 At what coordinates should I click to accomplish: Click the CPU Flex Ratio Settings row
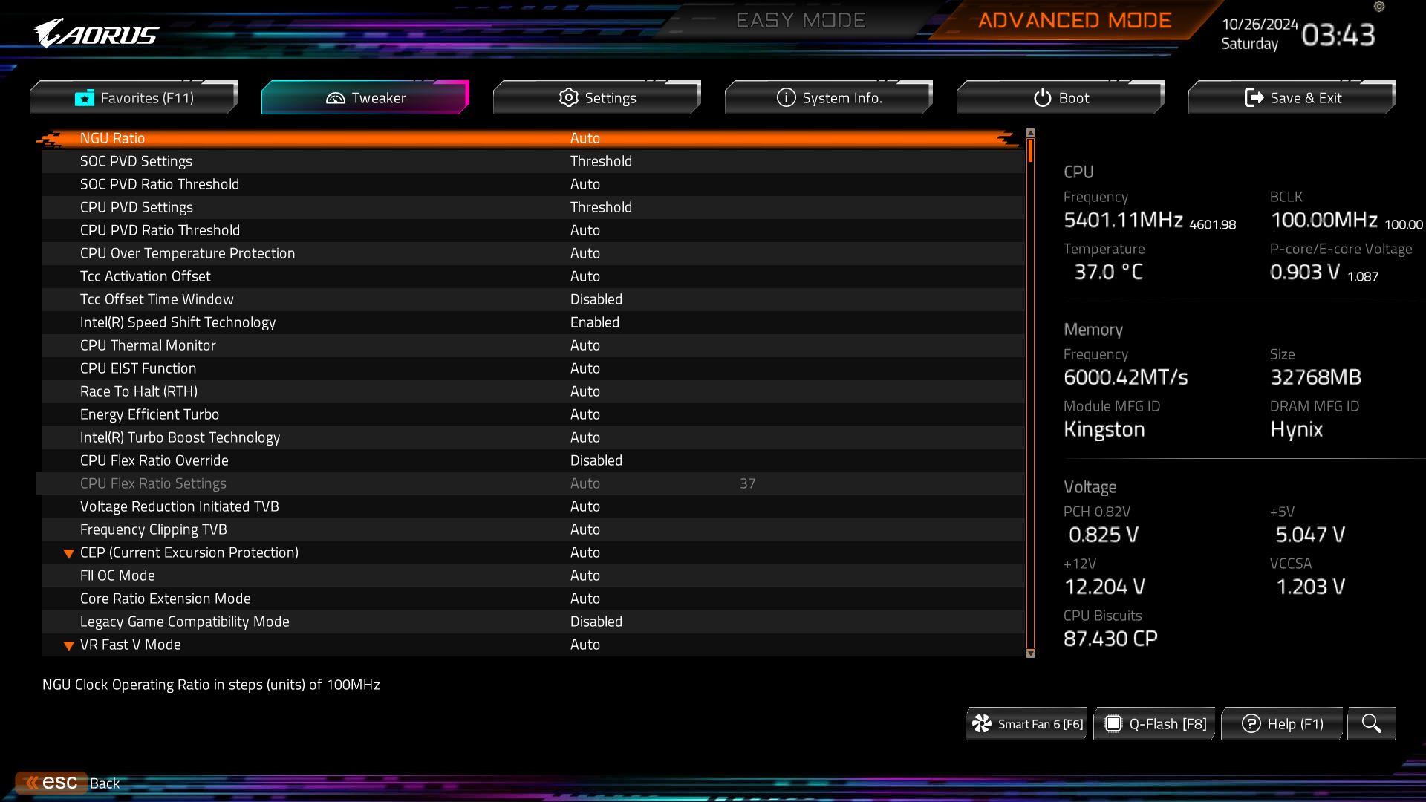(x=530, y=483)
